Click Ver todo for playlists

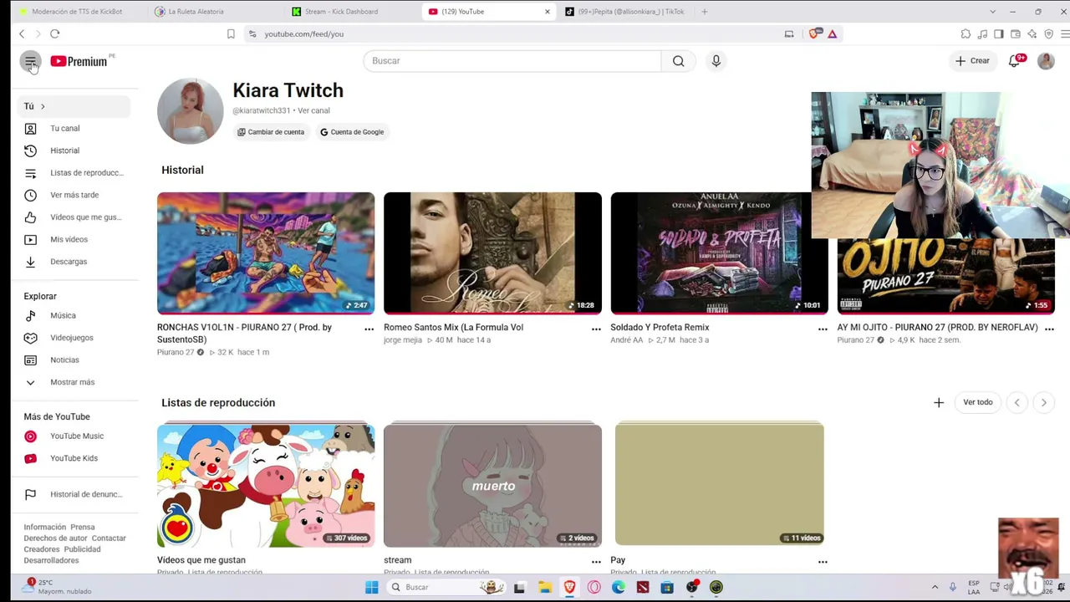click(977, 403)
